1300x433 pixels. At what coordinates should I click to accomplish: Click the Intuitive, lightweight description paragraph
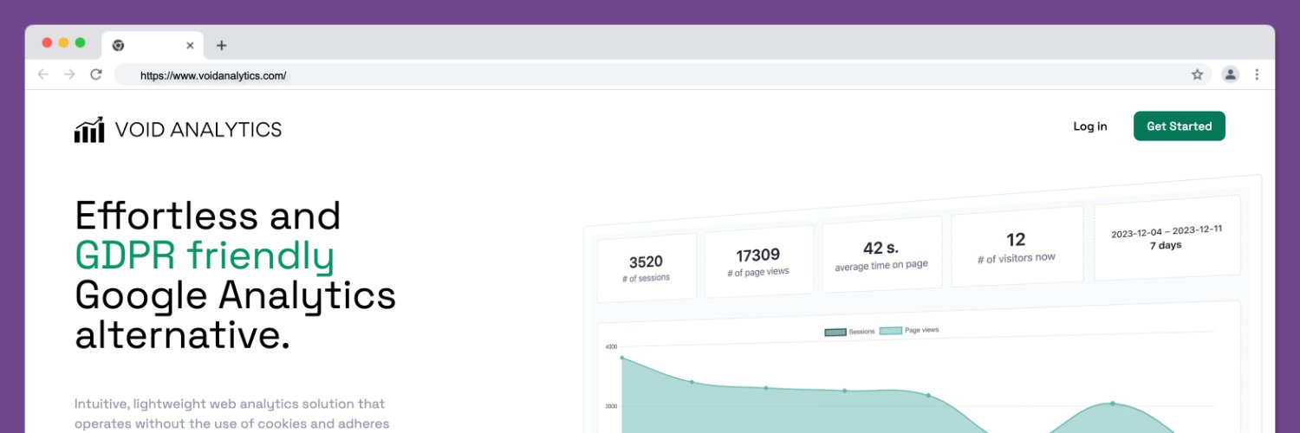pos(231,414)
